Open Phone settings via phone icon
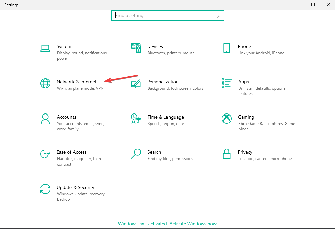Viewport: 335px width, 229px height. tap(226, 48)
